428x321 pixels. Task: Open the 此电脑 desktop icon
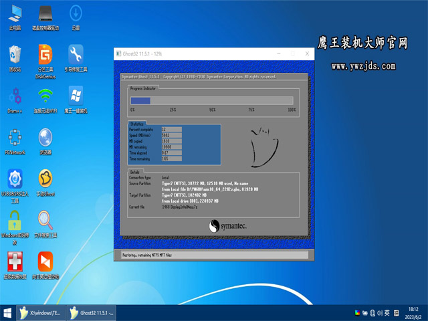[x=15, y=18]
